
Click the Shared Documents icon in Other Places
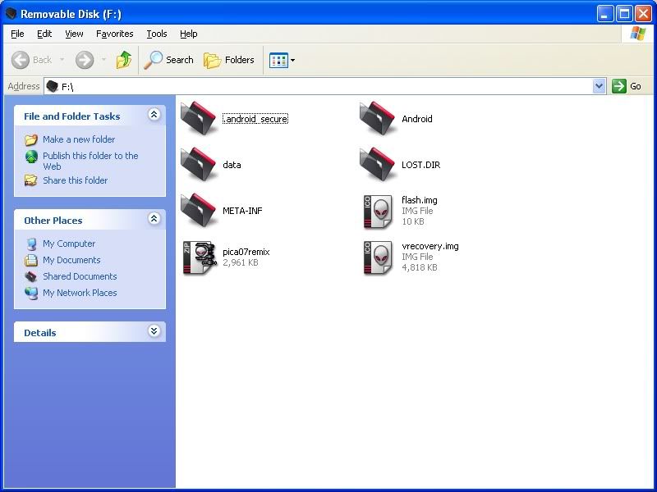coord(31,276)
